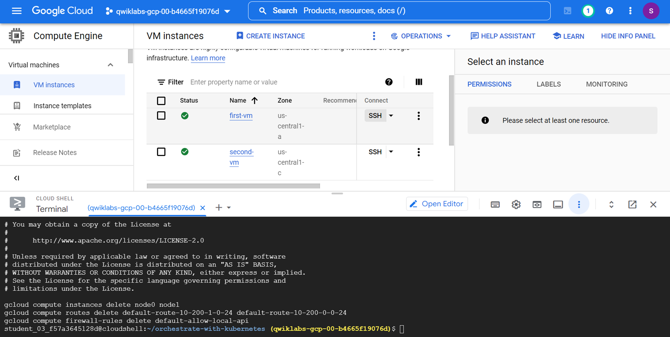Click the Learn button
The image size is (670, 337).
tap(568, 36)
